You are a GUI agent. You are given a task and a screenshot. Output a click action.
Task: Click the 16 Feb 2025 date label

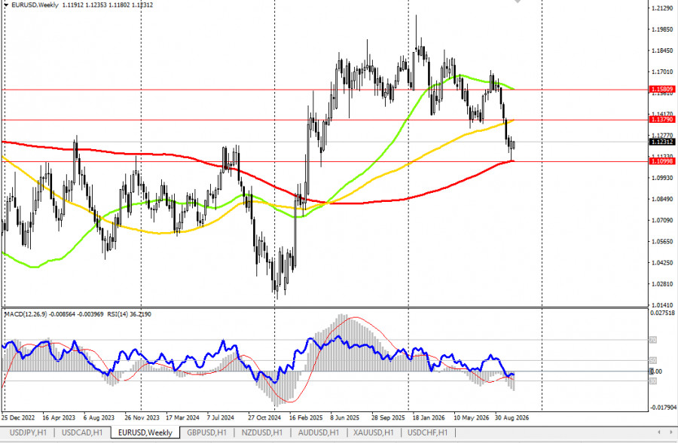pyautogui.click(x=306, y=417)
